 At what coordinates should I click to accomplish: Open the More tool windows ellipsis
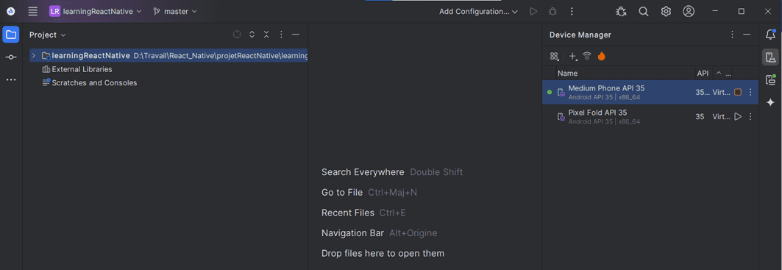[x=11, y=80]
